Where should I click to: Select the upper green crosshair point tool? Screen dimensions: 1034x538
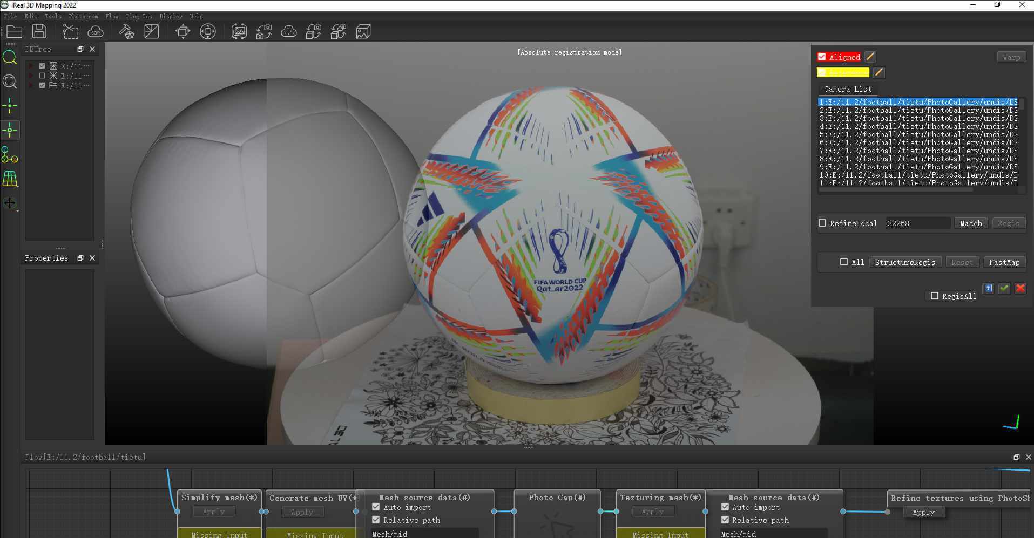click(x=10, y=106)
